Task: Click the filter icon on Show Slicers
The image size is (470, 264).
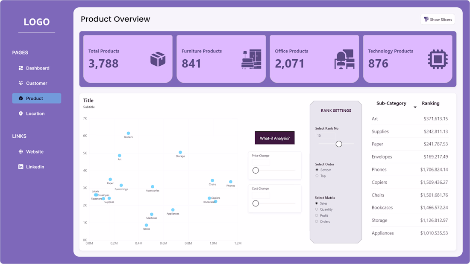Action: pyautogui.click(x=426, y=20)
